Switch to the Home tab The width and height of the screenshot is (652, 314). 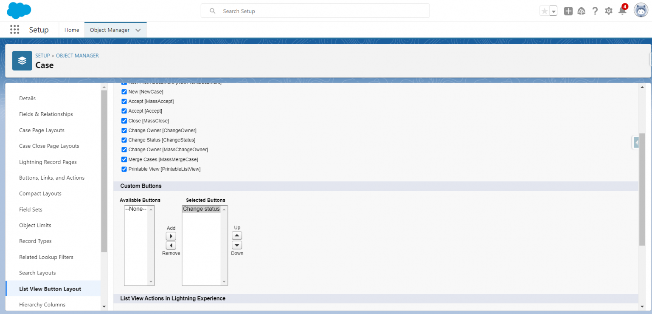click(71, 30)
